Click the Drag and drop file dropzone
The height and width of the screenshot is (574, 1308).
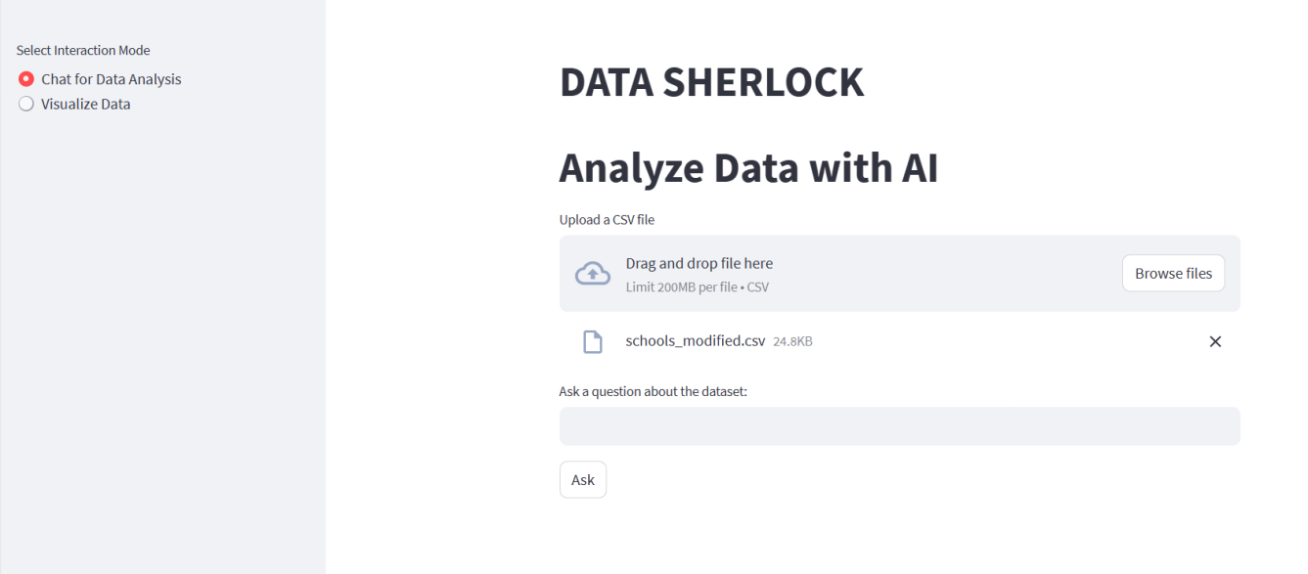point(899,274)
